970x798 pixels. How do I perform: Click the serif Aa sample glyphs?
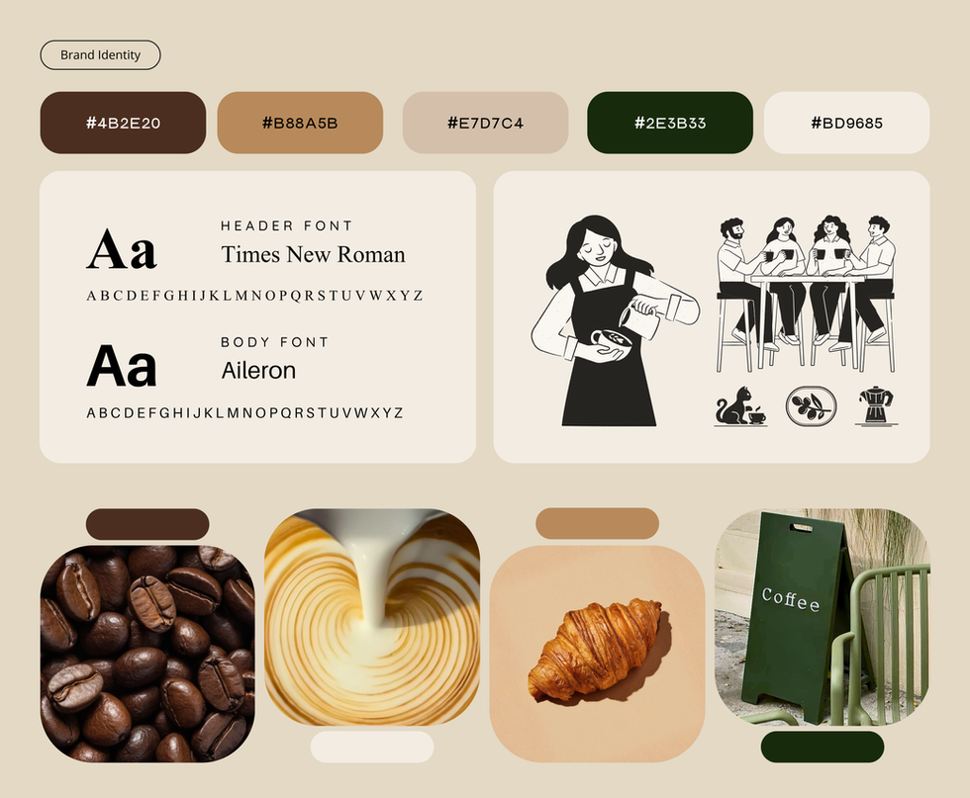[122, 250]
